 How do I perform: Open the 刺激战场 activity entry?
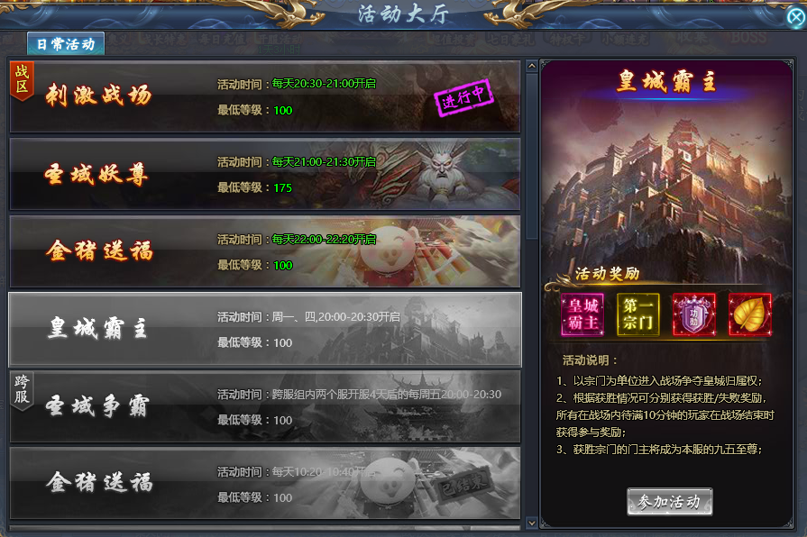point(264,96)
